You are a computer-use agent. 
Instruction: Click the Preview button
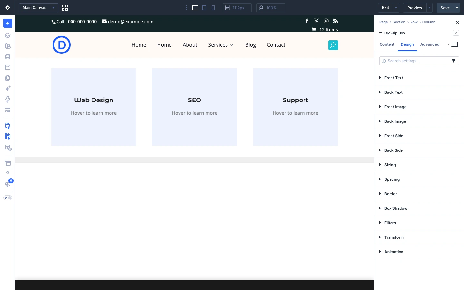pos(415,8)
